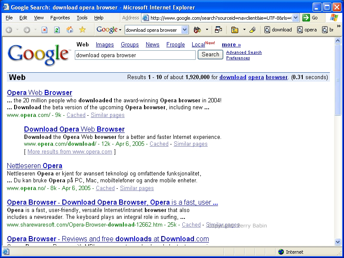Switch to the News search tab
Image resolution: width=344 pixels, height=258 pixels.
pos(153,45)
